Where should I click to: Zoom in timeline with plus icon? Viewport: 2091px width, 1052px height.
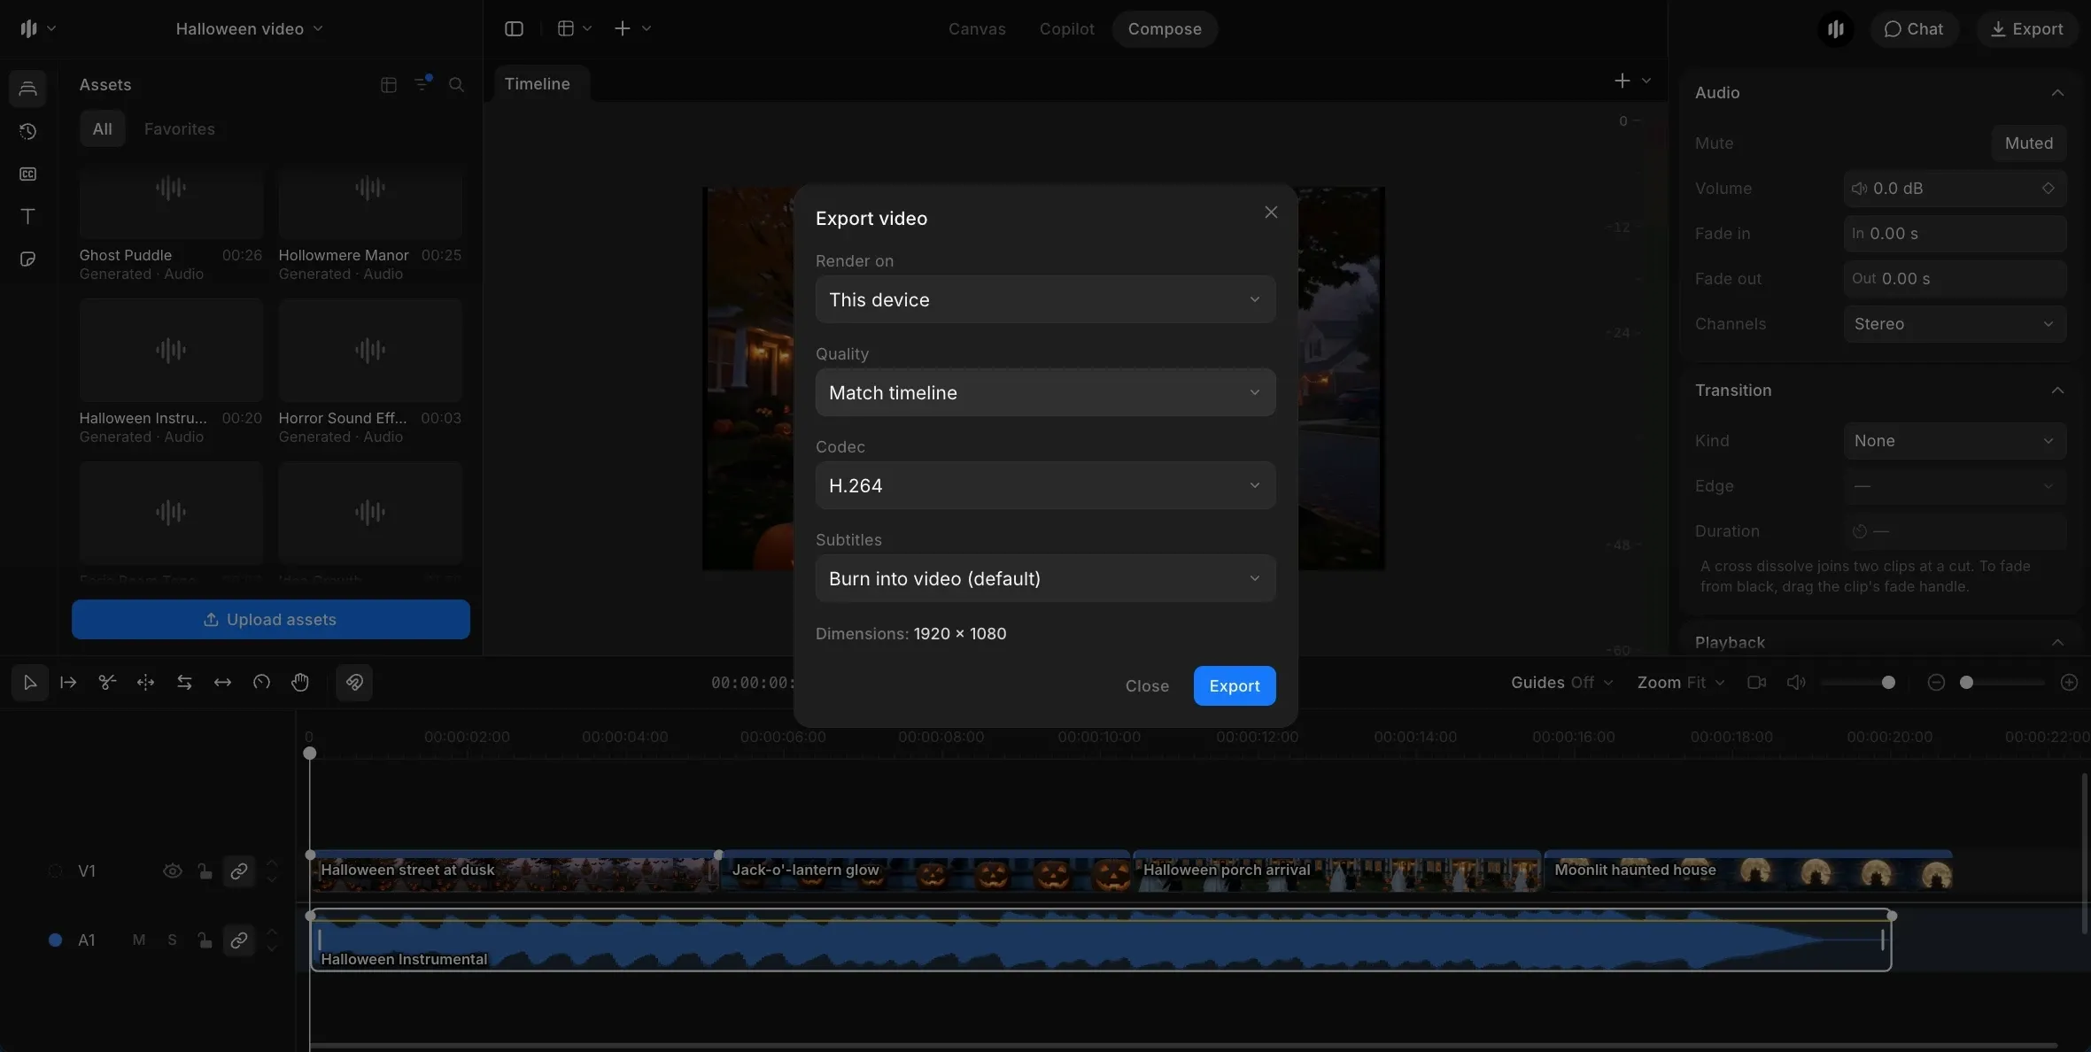2069,683
